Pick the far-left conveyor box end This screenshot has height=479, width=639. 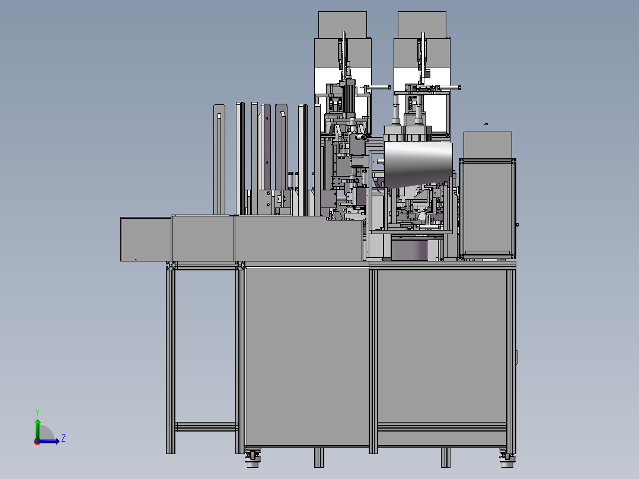tap(145, 239)
